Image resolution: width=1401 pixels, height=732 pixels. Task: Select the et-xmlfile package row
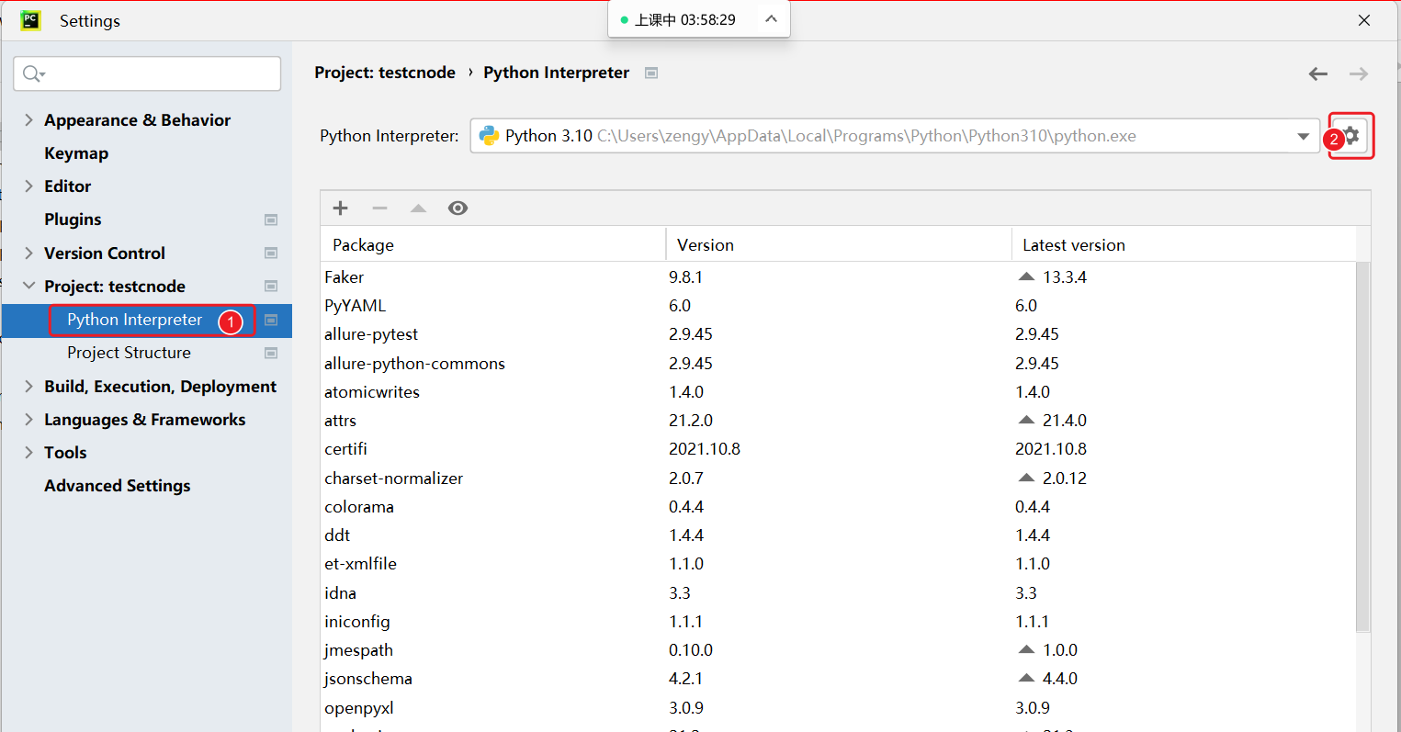(x=838, y=563)
